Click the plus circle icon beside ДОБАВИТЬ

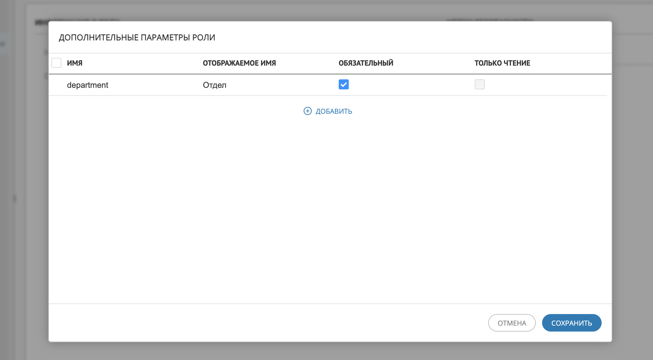[x=307, y=111]
